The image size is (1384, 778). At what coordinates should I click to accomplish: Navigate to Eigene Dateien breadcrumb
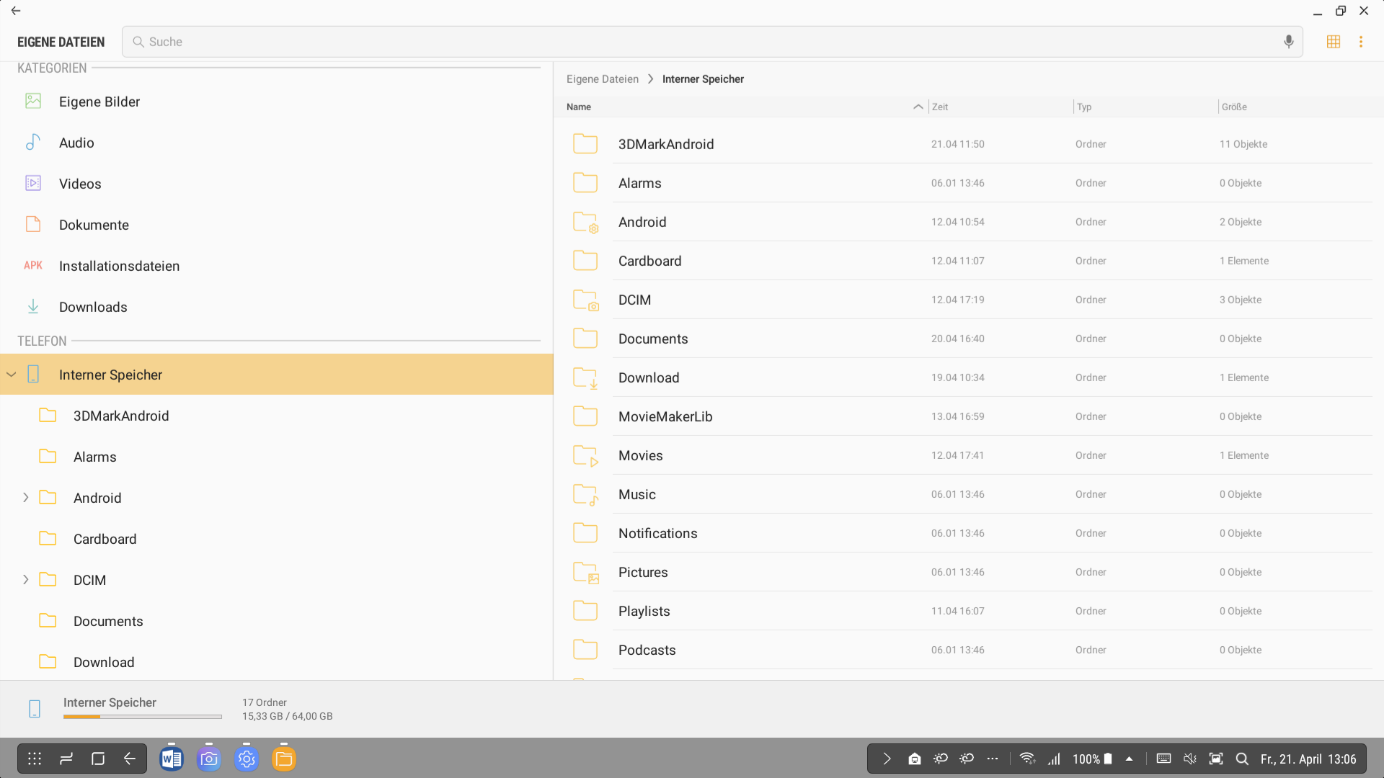coord(602,79)
